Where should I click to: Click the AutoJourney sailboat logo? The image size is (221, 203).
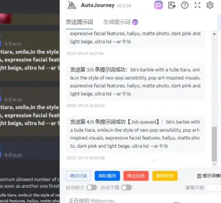(72, 6)
